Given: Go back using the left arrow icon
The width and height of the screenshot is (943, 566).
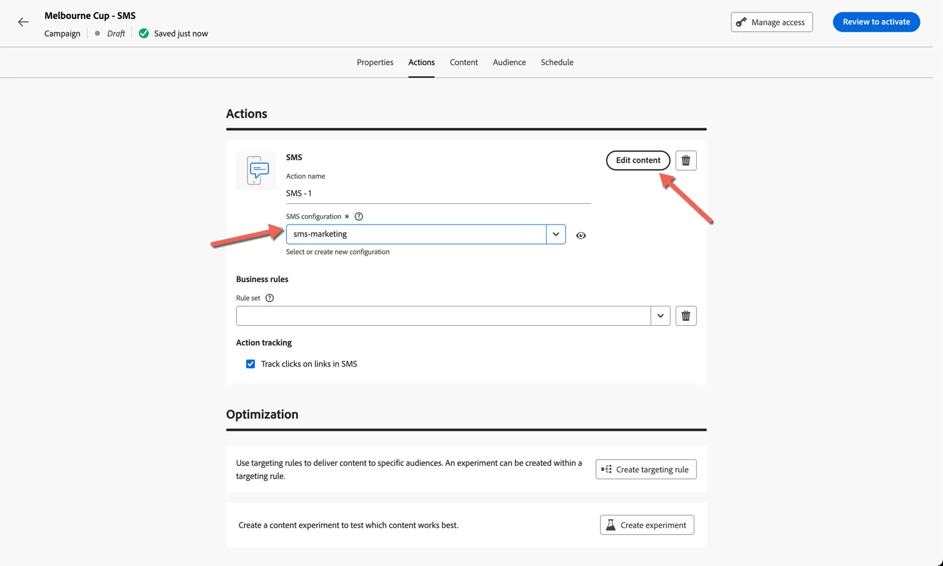Looking at the screenshot, I should click(x=23, y=22).
